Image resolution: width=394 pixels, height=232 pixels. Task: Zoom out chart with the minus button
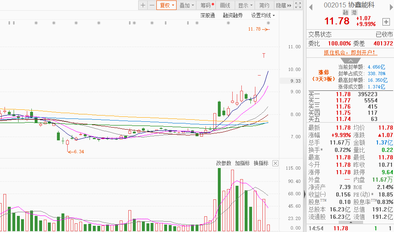tap(152, 5)
